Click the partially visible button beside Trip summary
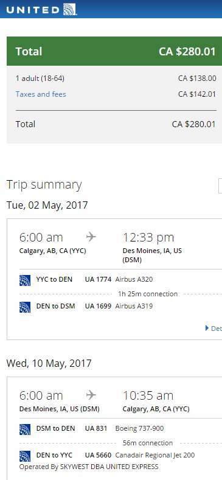 click(220, 186)
